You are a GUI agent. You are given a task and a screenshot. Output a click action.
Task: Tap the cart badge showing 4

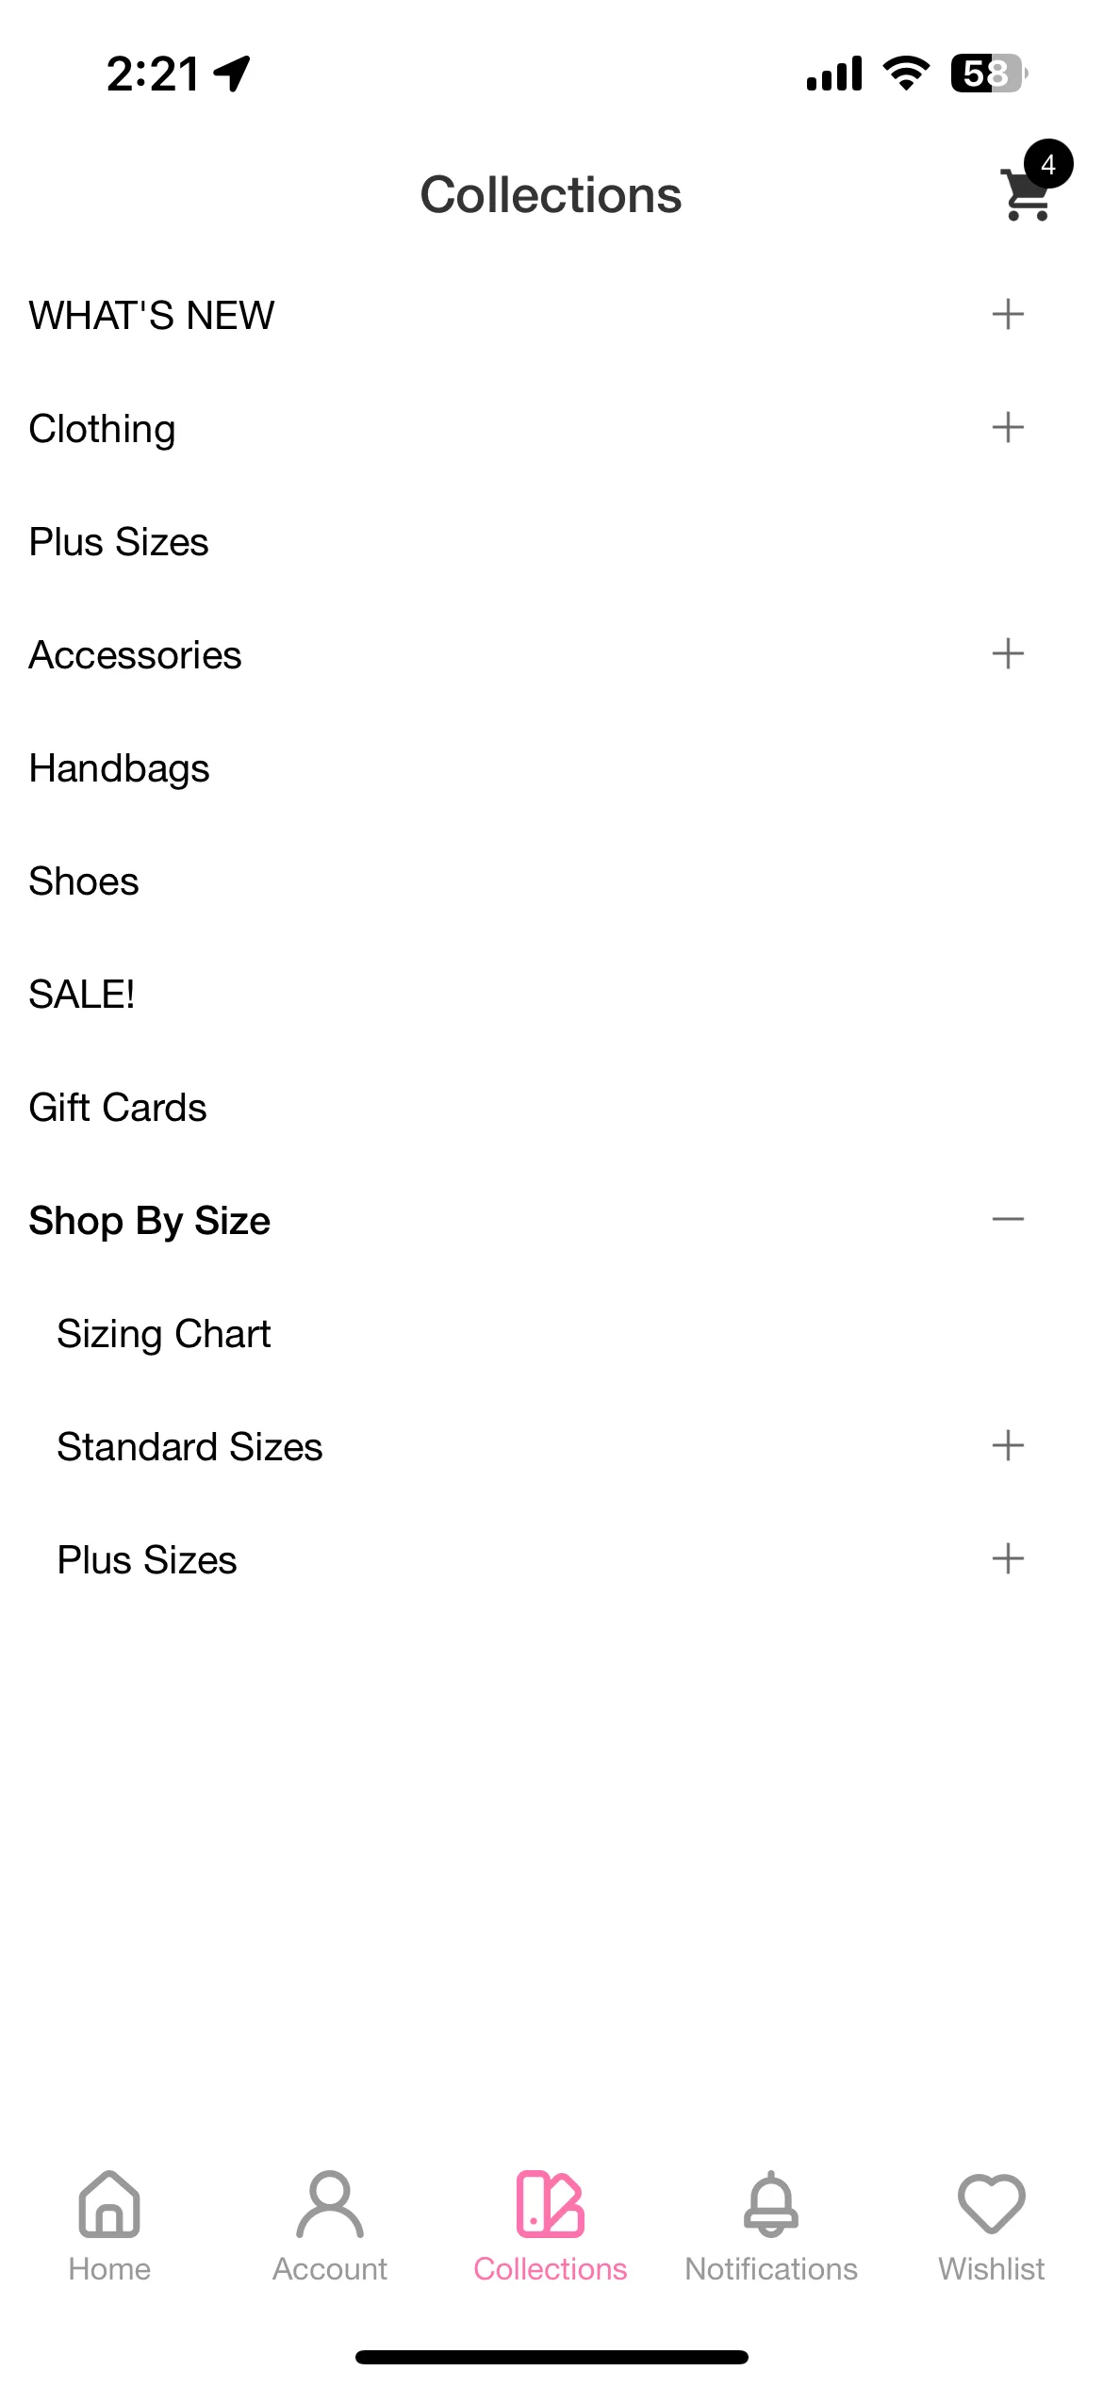[1048, 164]
